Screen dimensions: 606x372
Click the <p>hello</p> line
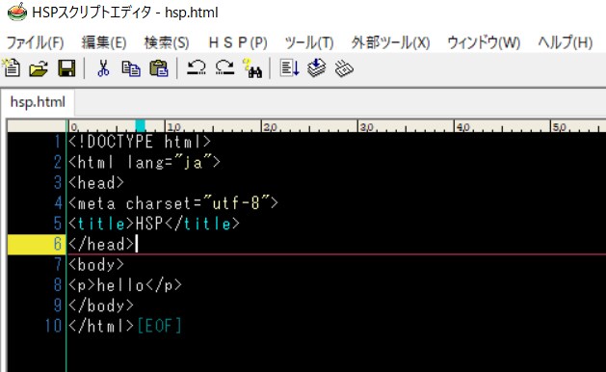tap(125, 285)
